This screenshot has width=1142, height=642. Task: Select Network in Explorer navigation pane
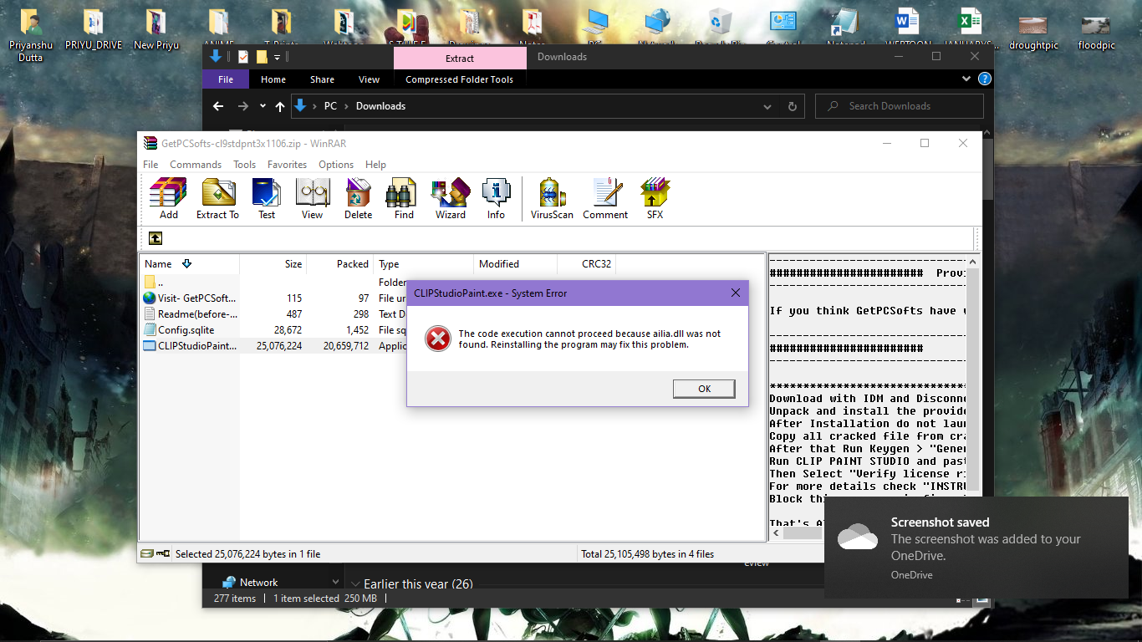point(258,583)
